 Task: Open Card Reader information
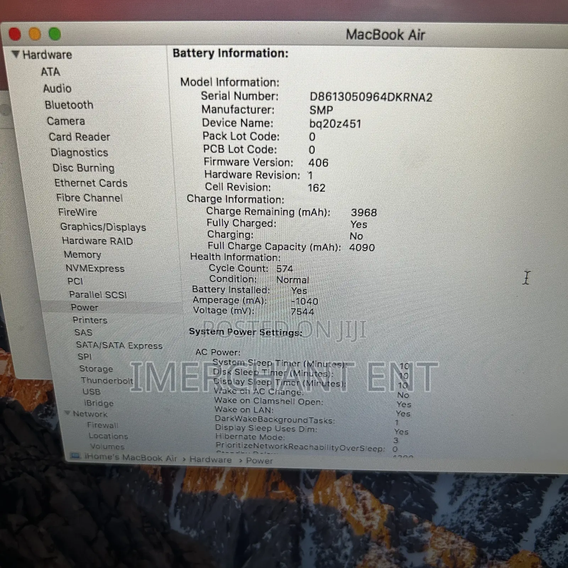(79, 137)
